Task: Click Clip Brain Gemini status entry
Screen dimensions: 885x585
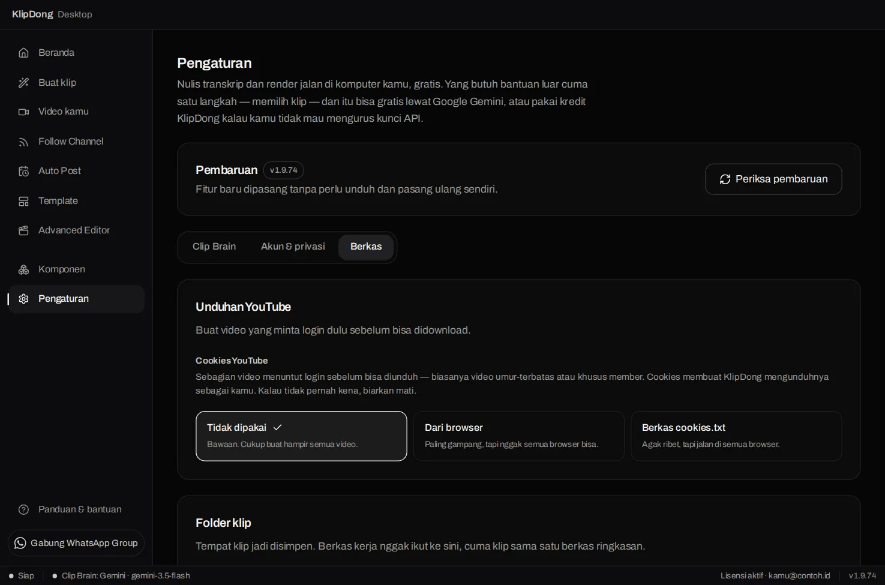Action: click(121, 576)
